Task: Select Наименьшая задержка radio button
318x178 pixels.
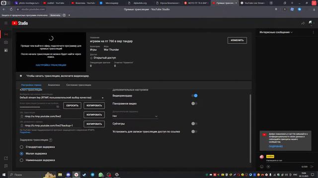Action: click(21, 160)
